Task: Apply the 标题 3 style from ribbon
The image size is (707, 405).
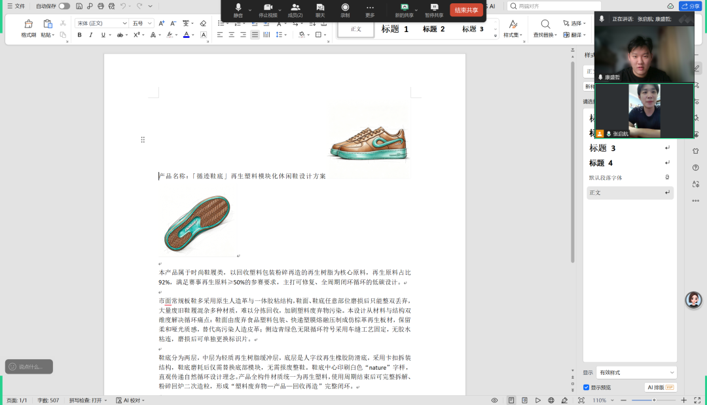Action: coord(473,29)
